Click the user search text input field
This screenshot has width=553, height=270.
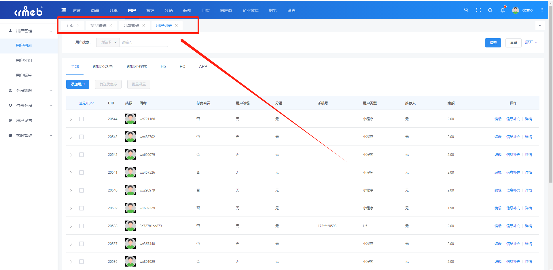coord(143,42)
